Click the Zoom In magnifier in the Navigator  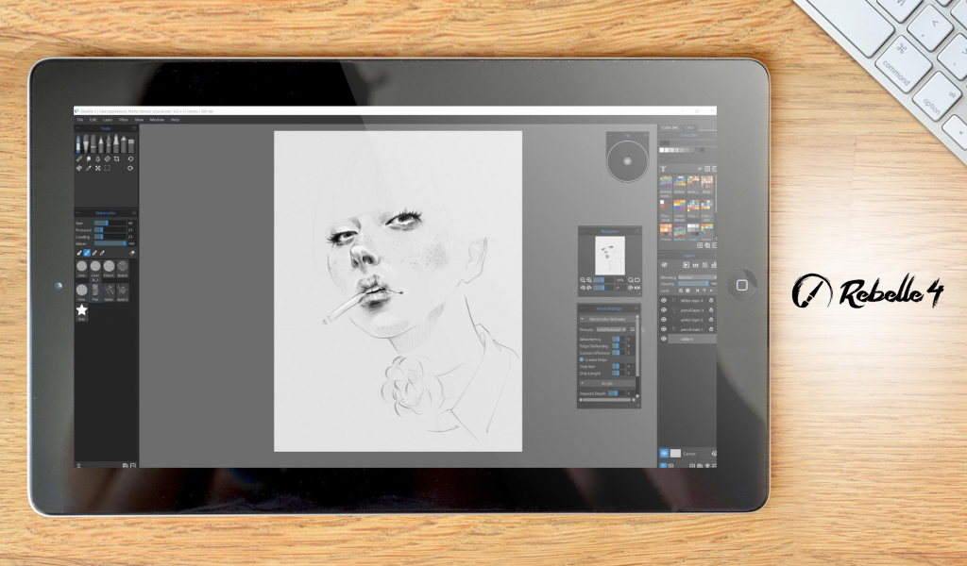pyautogui.click(x=587, y=279)
